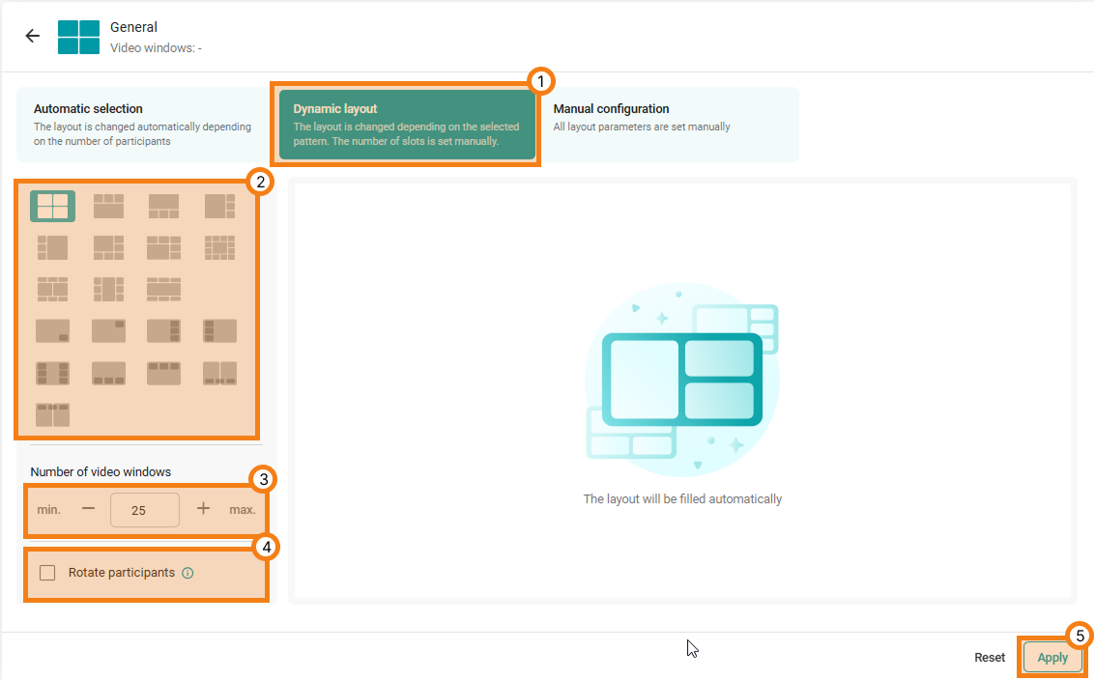The image size is (1095, 680).
Task: Select layout with right-side thumbnail column
Action: click(219, 206)
